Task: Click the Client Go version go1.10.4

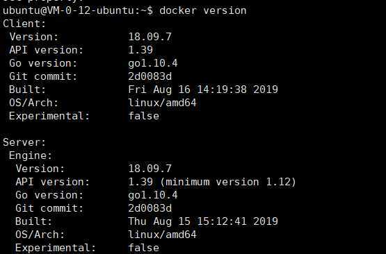Action: [152, 64]
